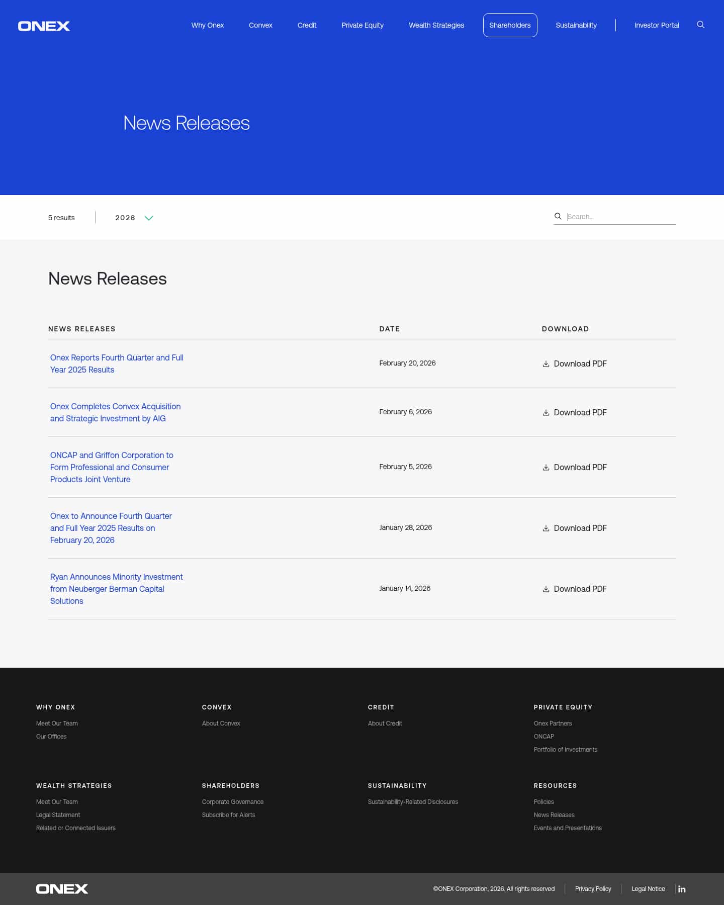This screenshot has width=724, height=905.
Task: Open the Policies footer link
Action: 544,802
